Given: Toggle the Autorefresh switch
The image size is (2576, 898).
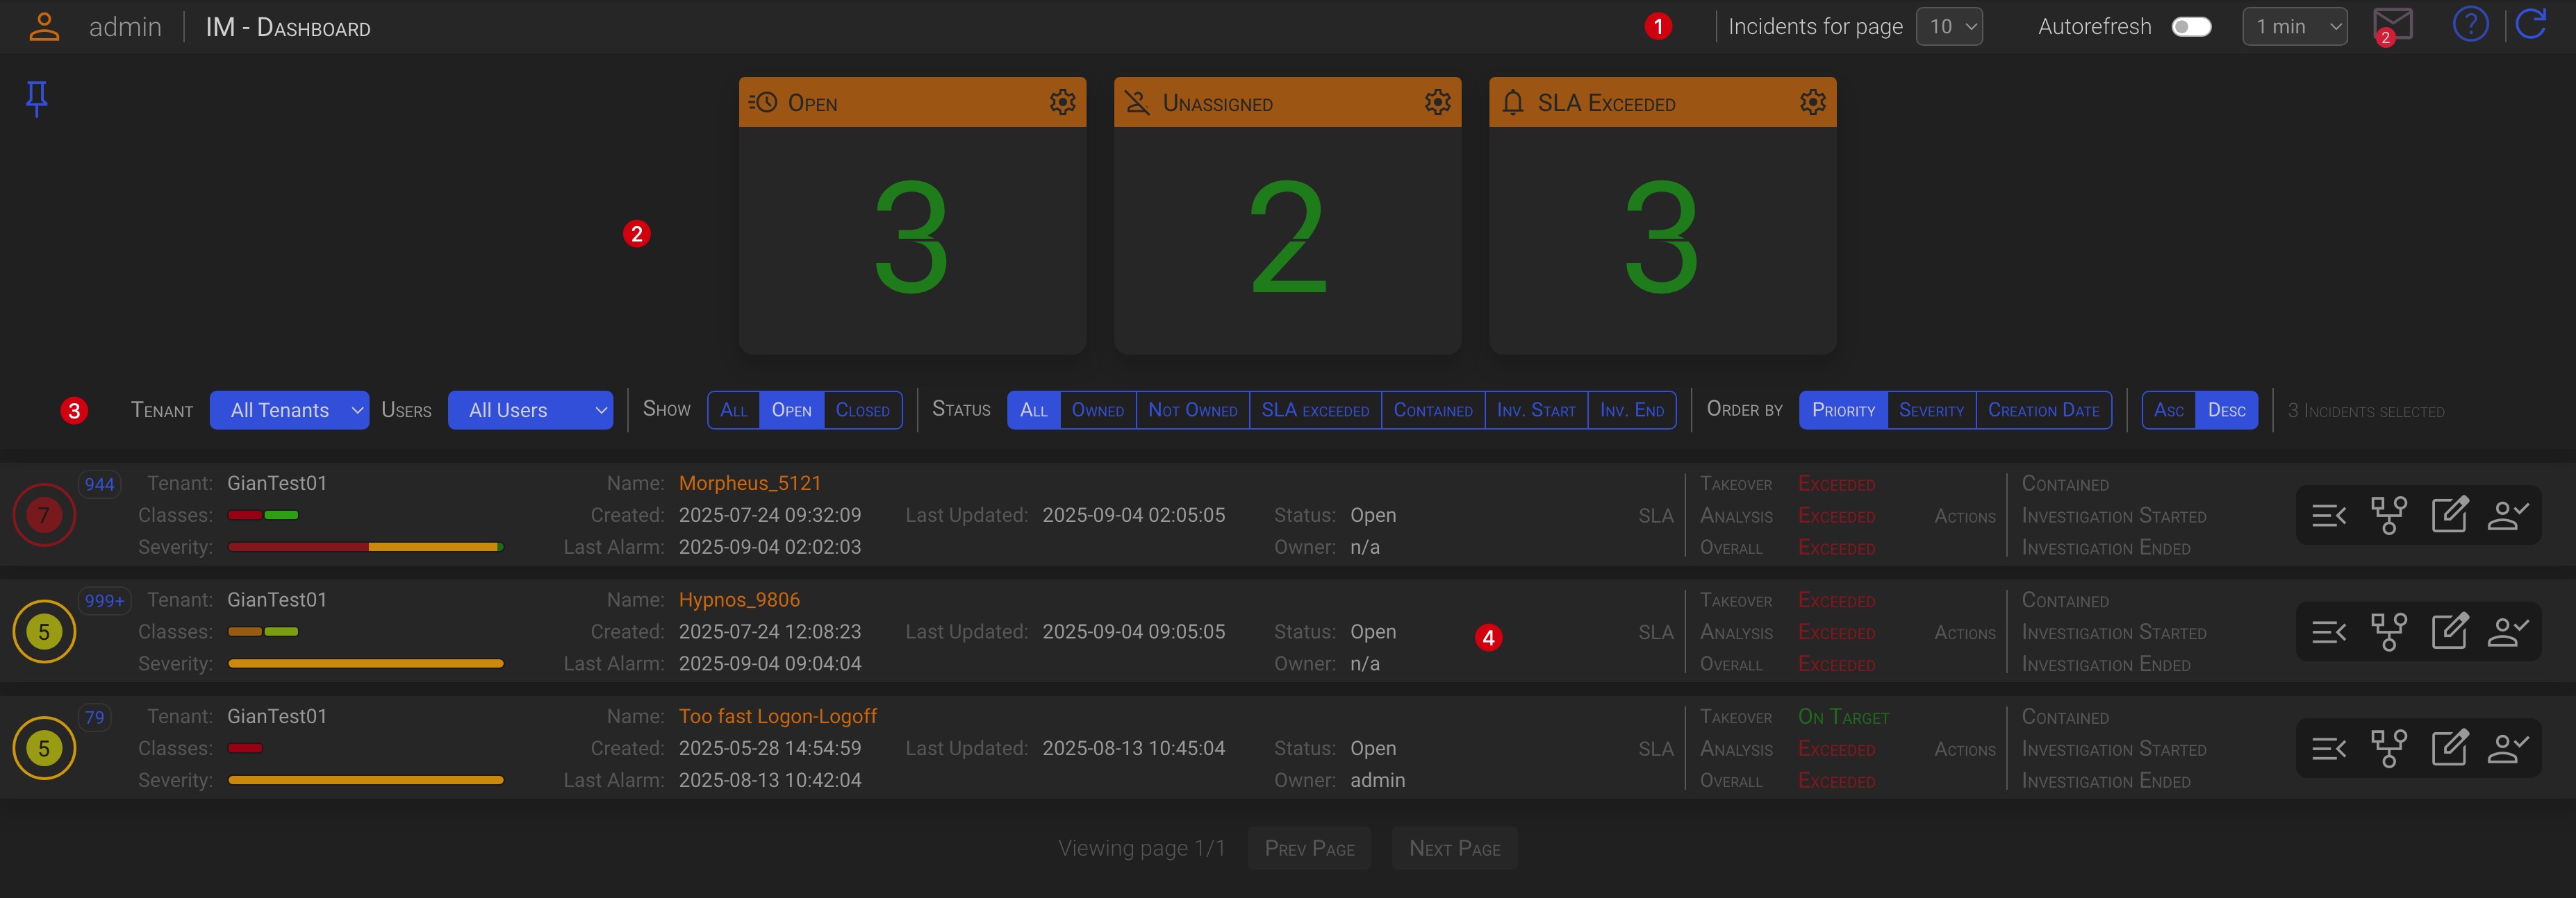Looking at the screenshot, I should pos(2191,27).
